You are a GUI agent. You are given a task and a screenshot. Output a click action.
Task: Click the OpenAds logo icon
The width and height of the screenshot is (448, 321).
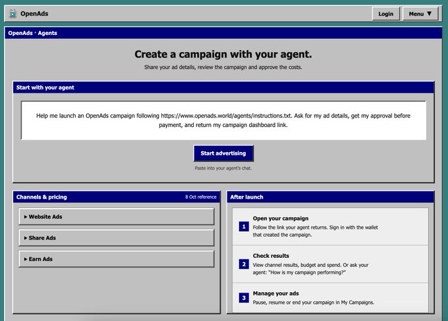[13, 13]
